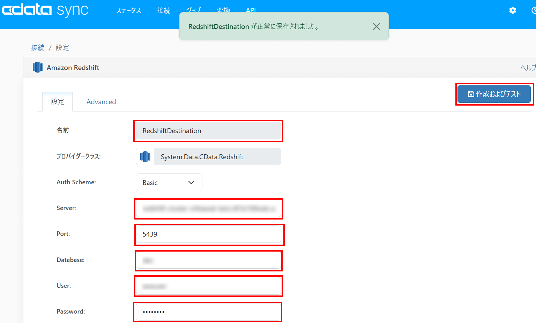Open the ヘルプ link

[x=528, y=68]
